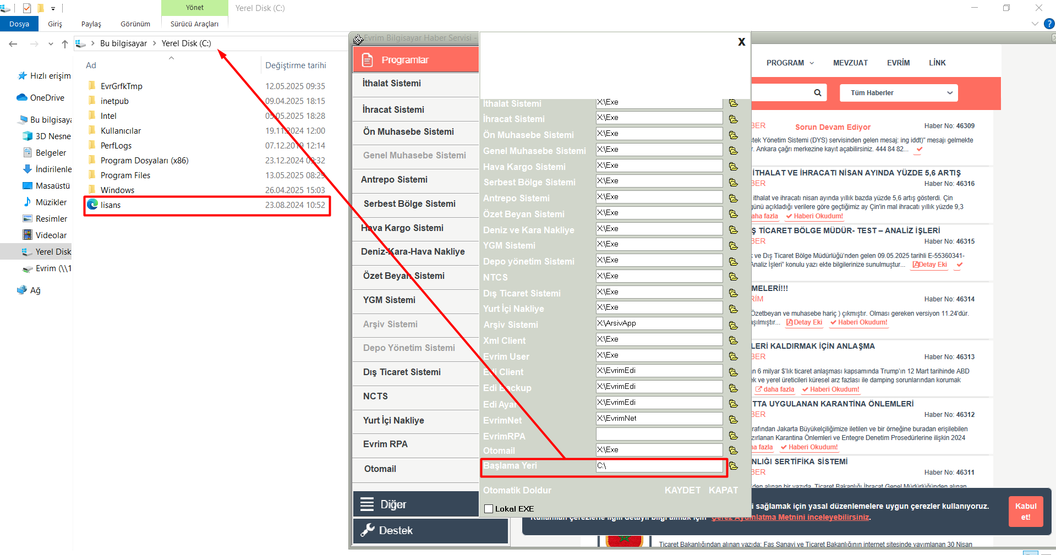Screen dimensions: 1056x555
Task: Open the Dosya menu in Explorer
Action: point(19,24)
